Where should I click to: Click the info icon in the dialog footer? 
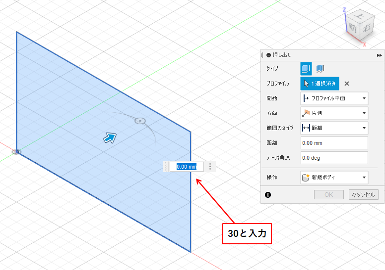(x=268, y=195)
